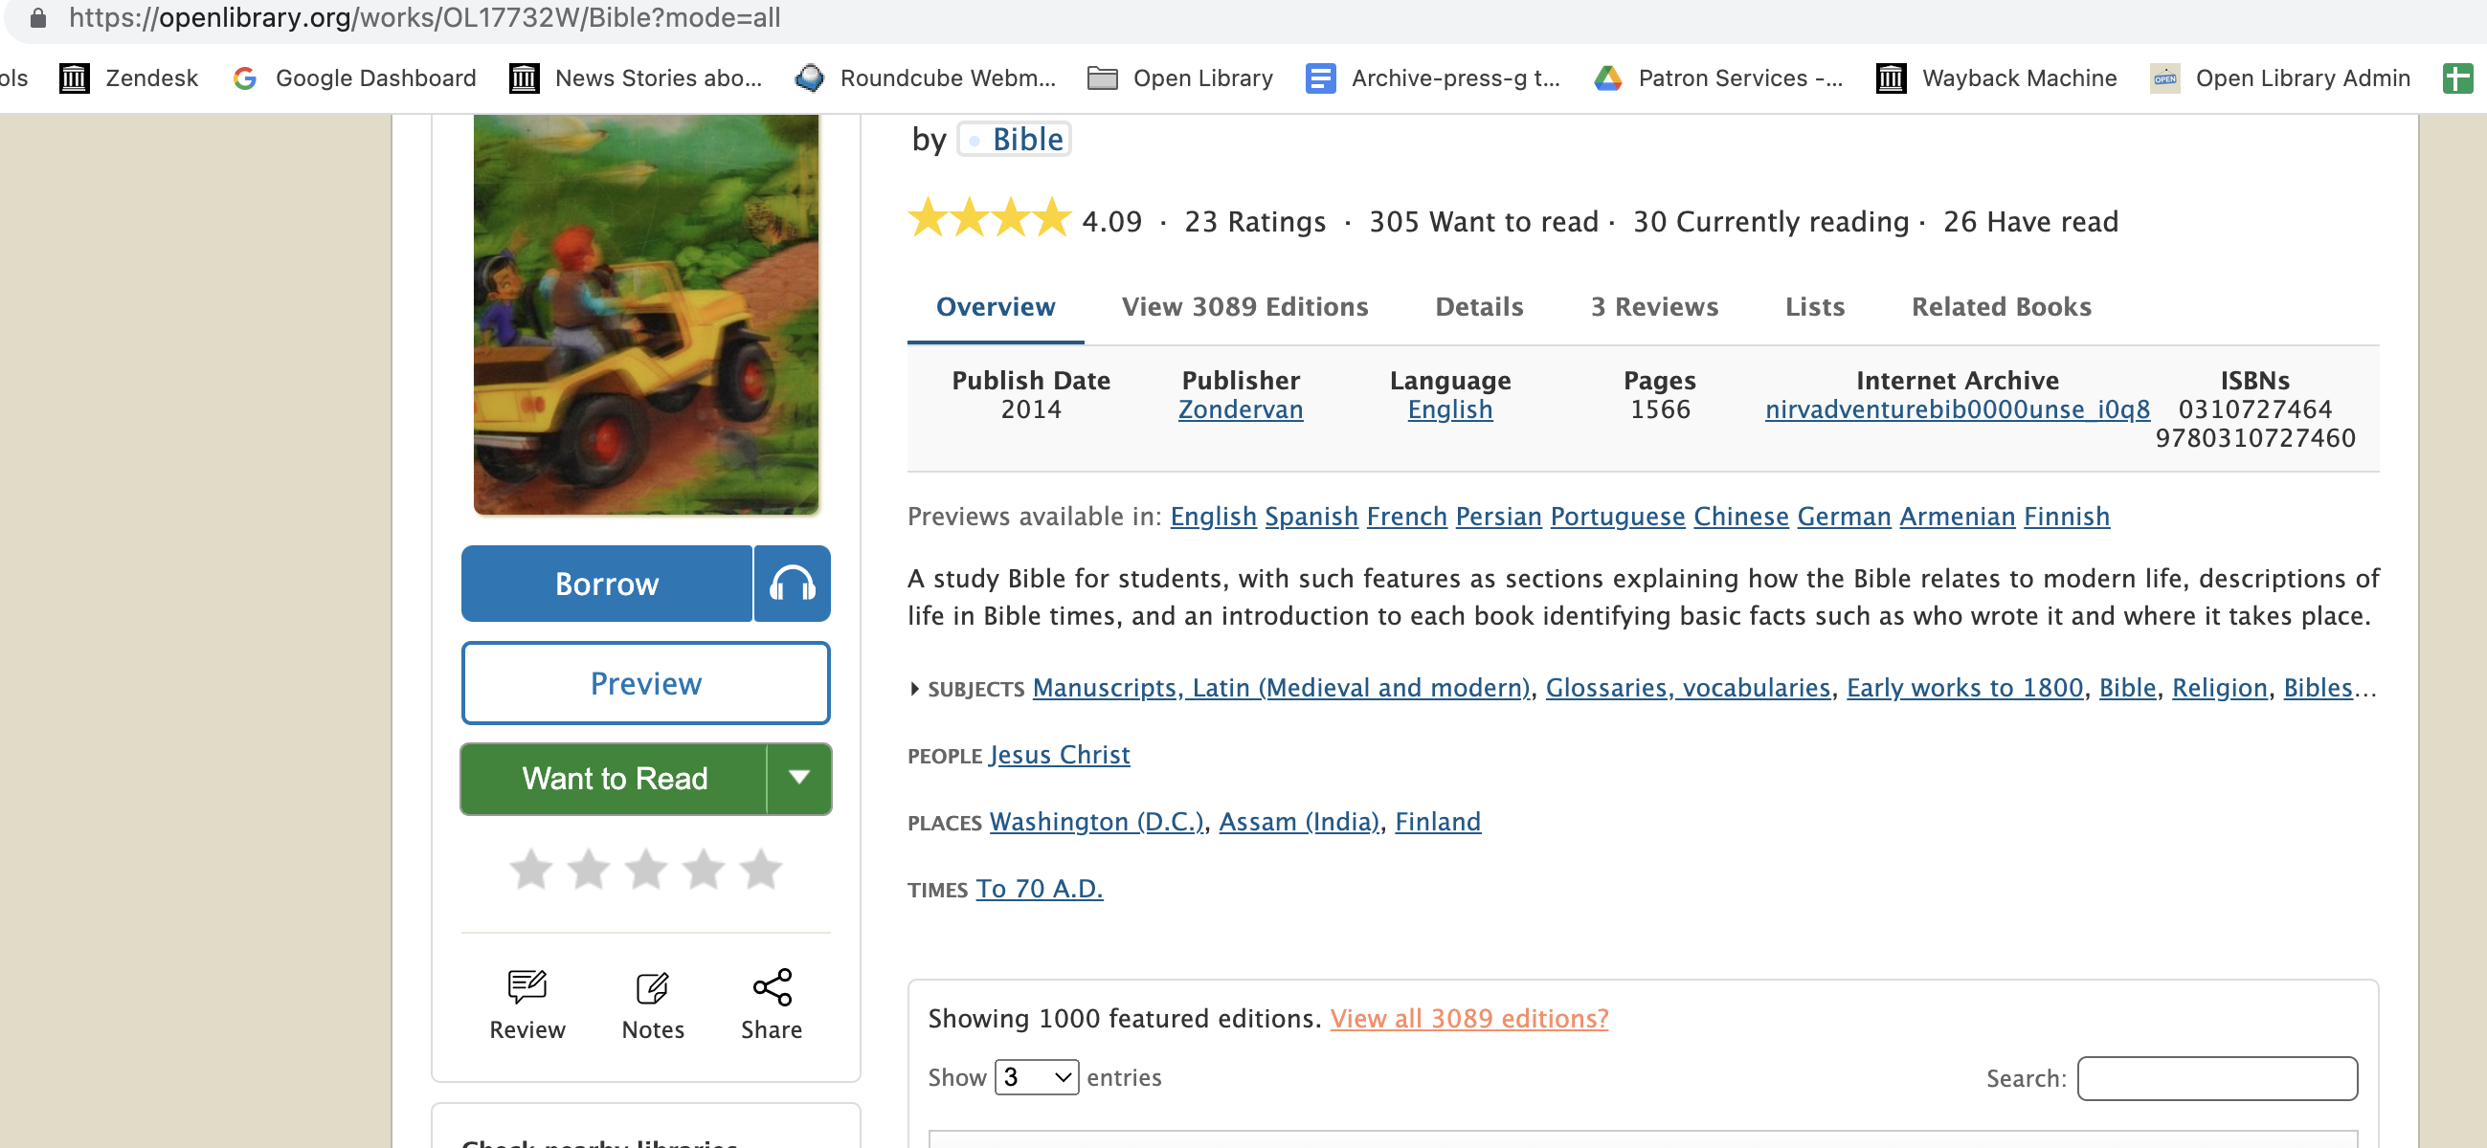This screenshot has width=2487, height=1148.
Task: Rate the book four stars
Action: (x=704, y=870)
